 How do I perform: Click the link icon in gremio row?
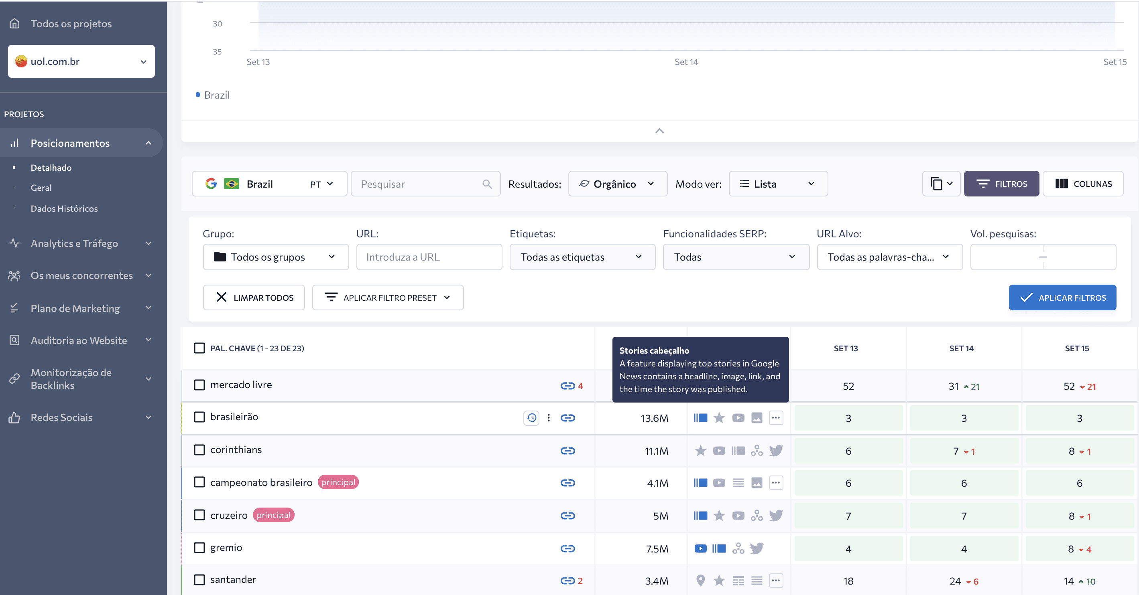tap(567, 548)
